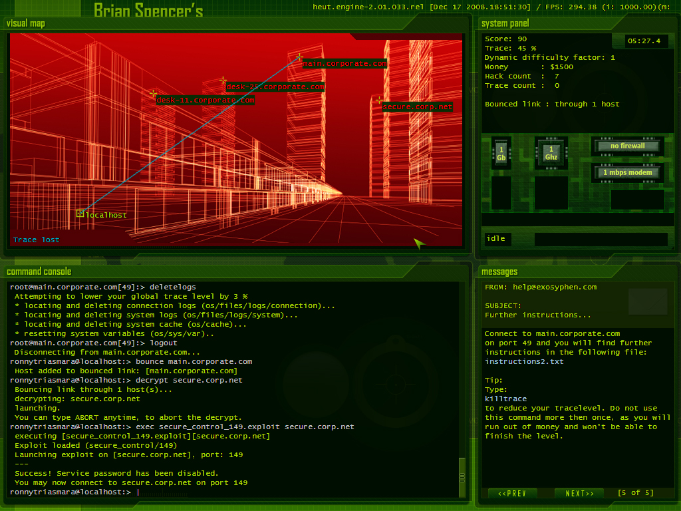The image size is (681, 511).
Task: Go to previous message with PREV
Action: pyautogui.click(x=512, y=493)
